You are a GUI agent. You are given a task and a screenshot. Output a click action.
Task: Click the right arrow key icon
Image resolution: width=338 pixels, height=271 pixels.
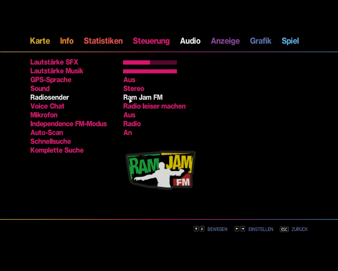pyautogui.click(x=243, y=229)
